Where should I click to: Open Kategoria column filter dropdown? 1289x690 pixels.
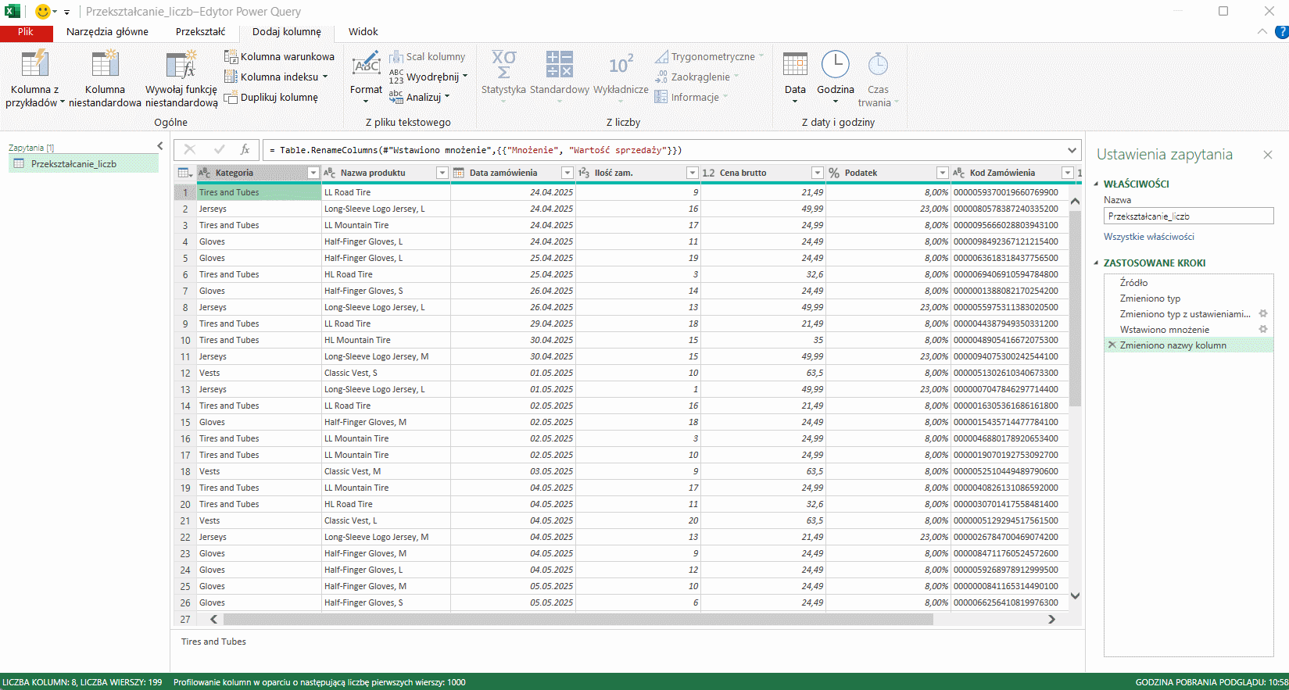click(313, 173)
